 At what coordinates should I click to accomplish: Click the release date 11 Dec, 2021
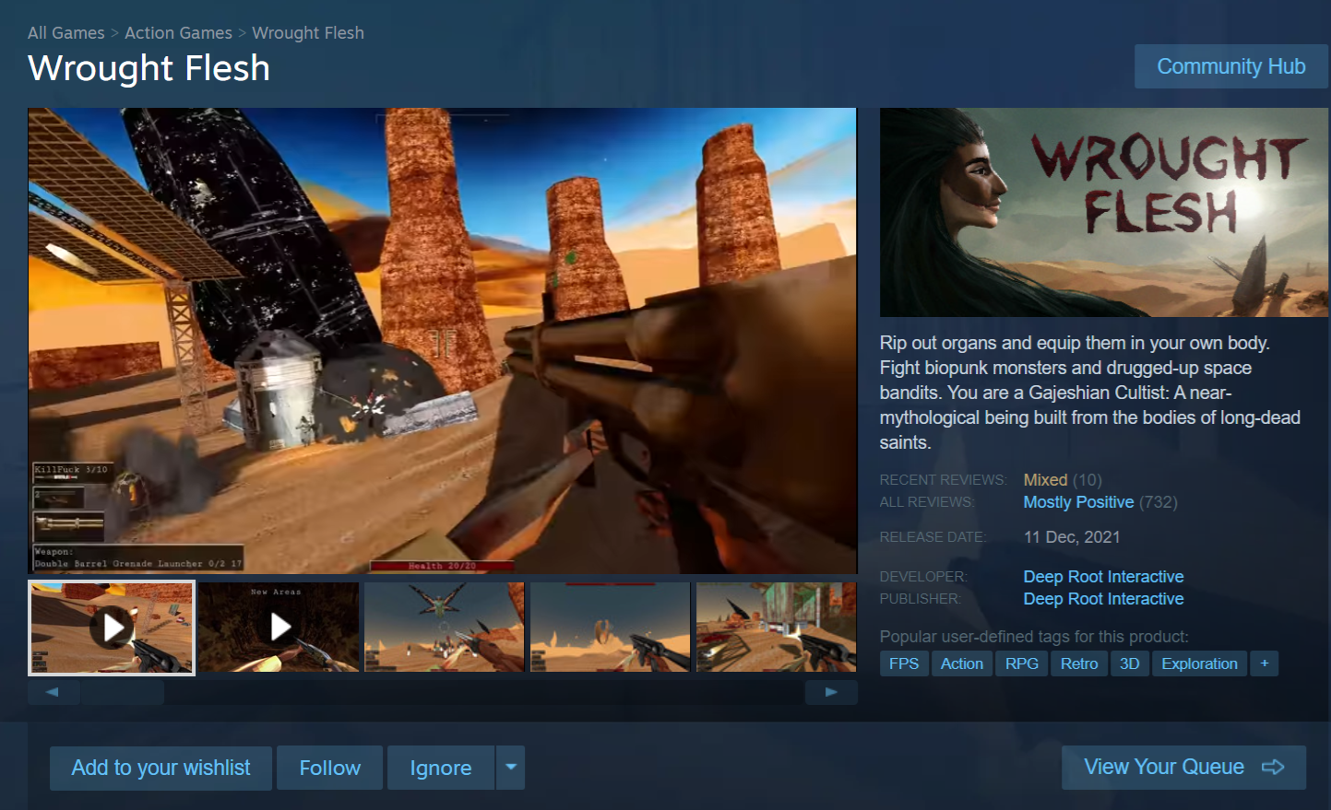click(x=1072, y=537)
